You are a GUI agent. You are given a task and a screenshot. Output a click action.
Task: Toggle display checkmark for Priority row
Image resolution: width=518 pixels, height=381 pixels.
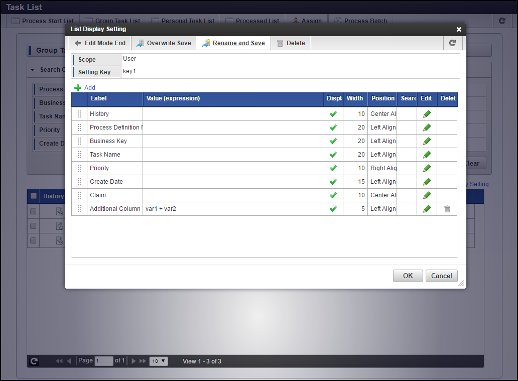pyautogui.click(x=333, y=168)
